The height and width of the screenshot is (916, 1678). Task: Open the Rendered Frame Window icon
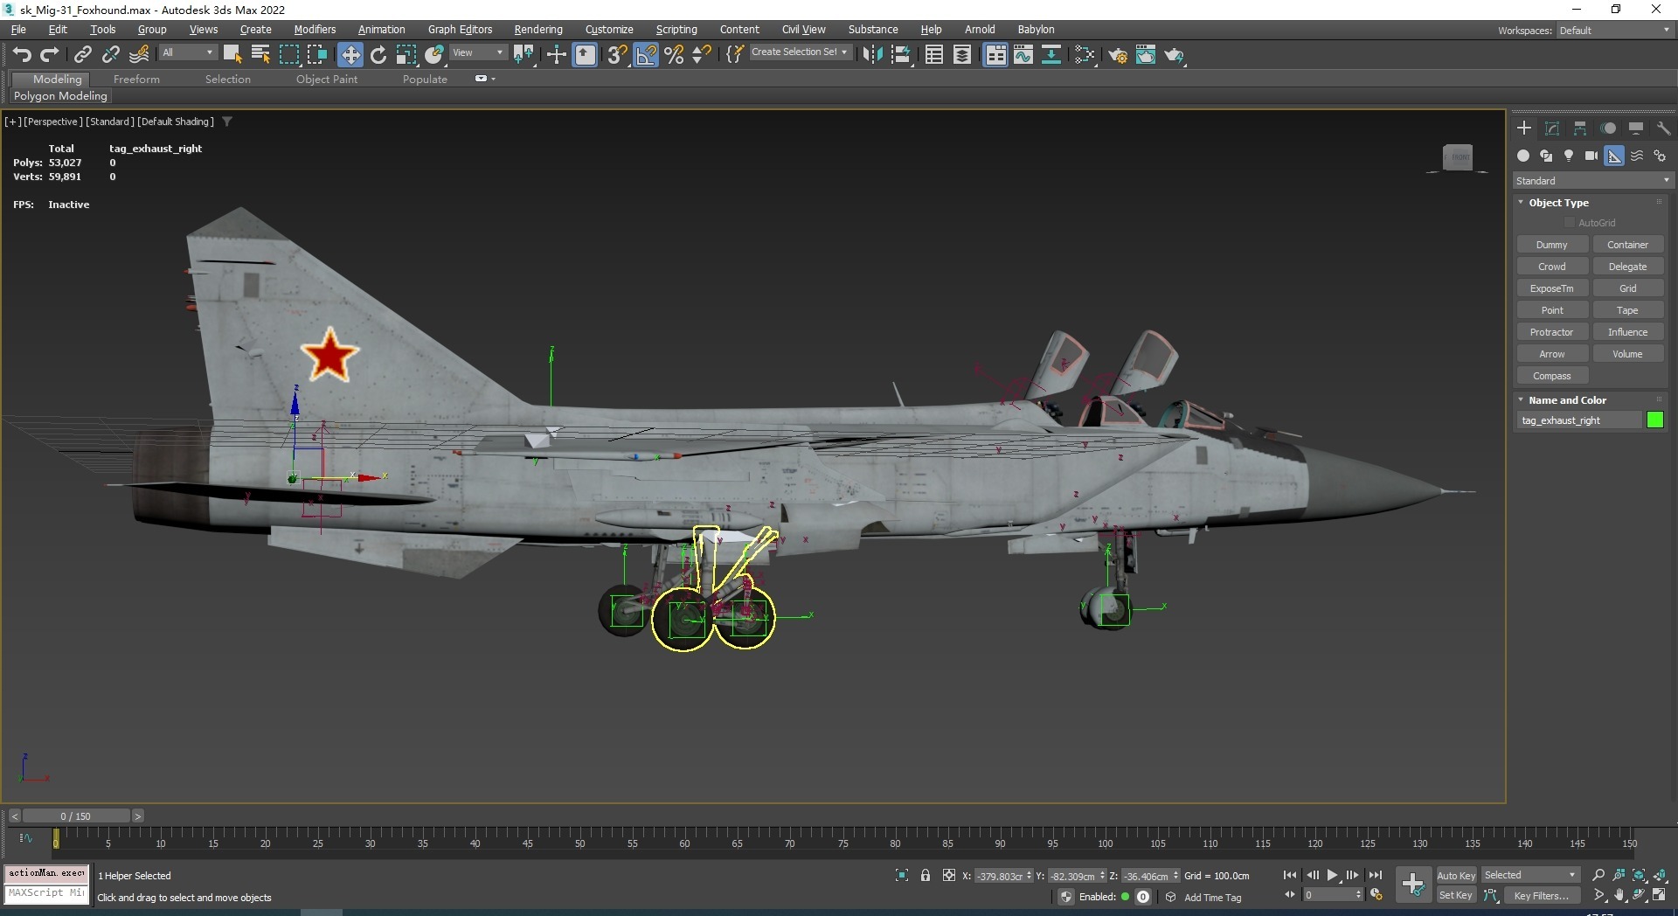click(1146, 55)
